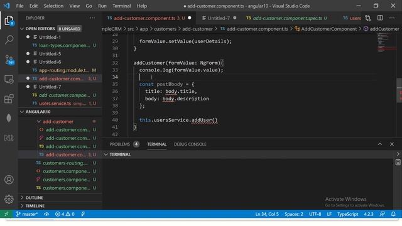Open the Source Control view icon
Screen dimensions: 402x226
[x=9, y=60]
